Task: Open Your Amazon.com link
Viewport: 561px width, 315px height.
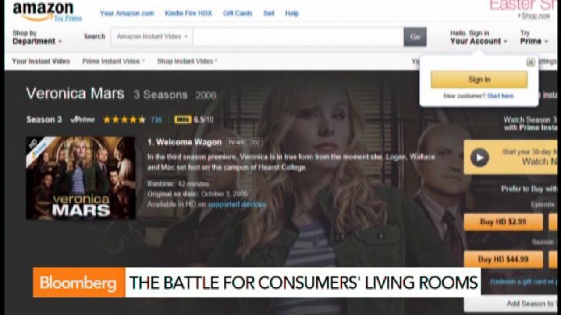Action: pyautogui.click(x=127, y=13)
